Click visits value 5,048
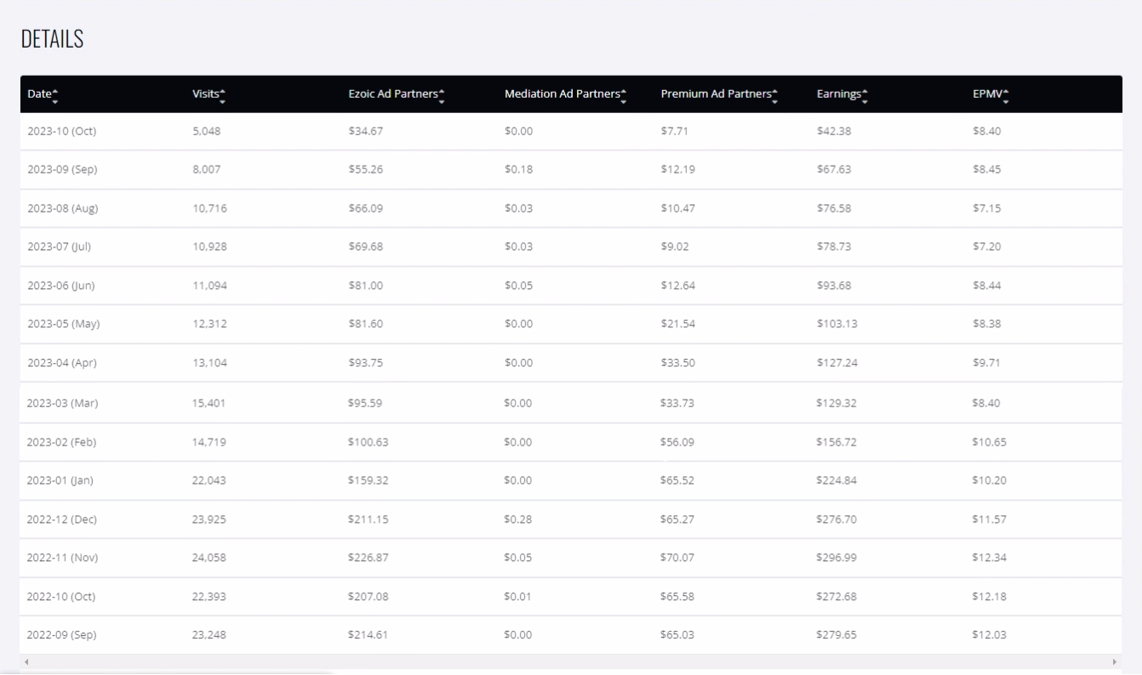Screen dimensions: 1142x675 (208, 131)
